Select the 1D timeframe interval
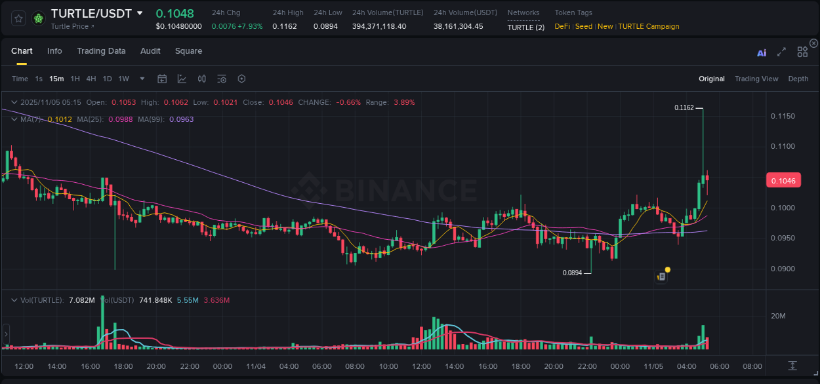 coord(107,79)
